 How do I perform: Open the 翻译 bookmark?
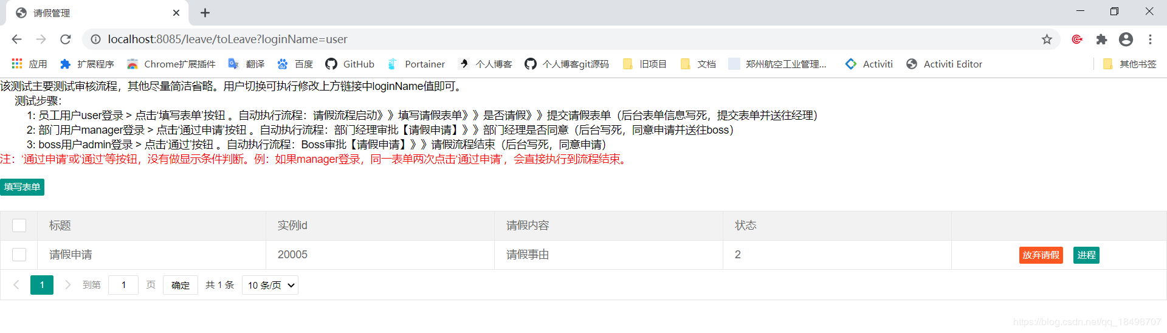tap(246, 64)
